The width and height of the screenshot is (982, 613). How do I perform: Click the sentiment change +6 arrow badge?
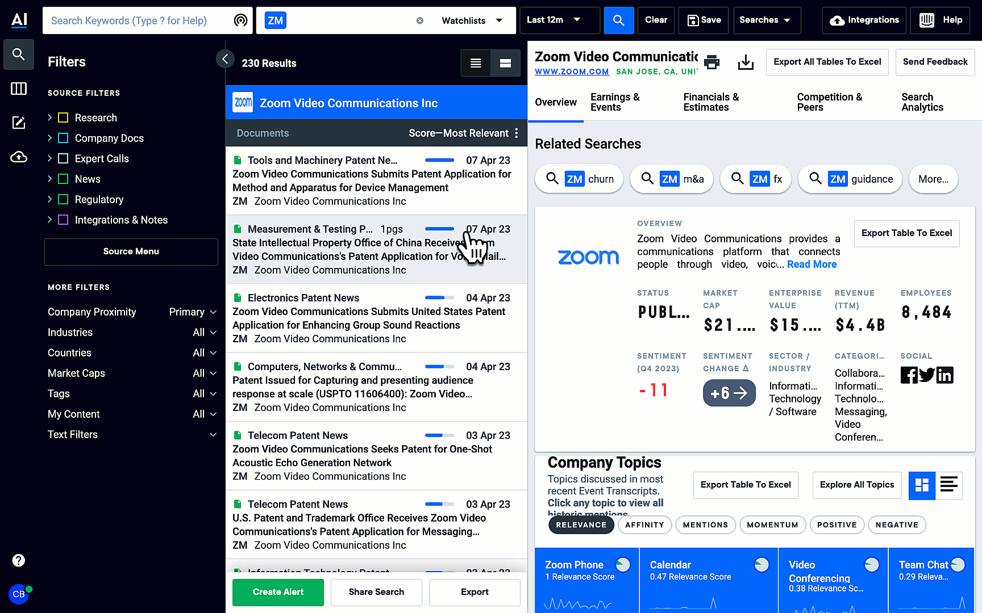729,393
